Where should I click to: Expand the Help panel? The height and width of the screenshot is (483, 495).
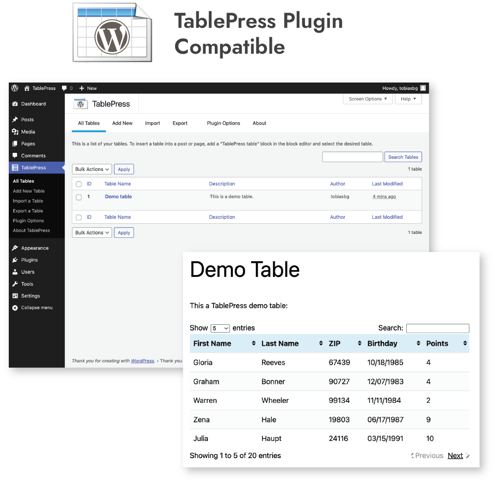click(409, 99)
